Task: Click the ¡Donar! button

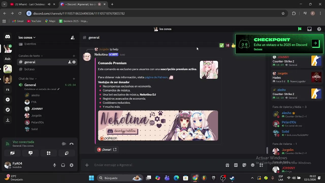Action: 107,150
